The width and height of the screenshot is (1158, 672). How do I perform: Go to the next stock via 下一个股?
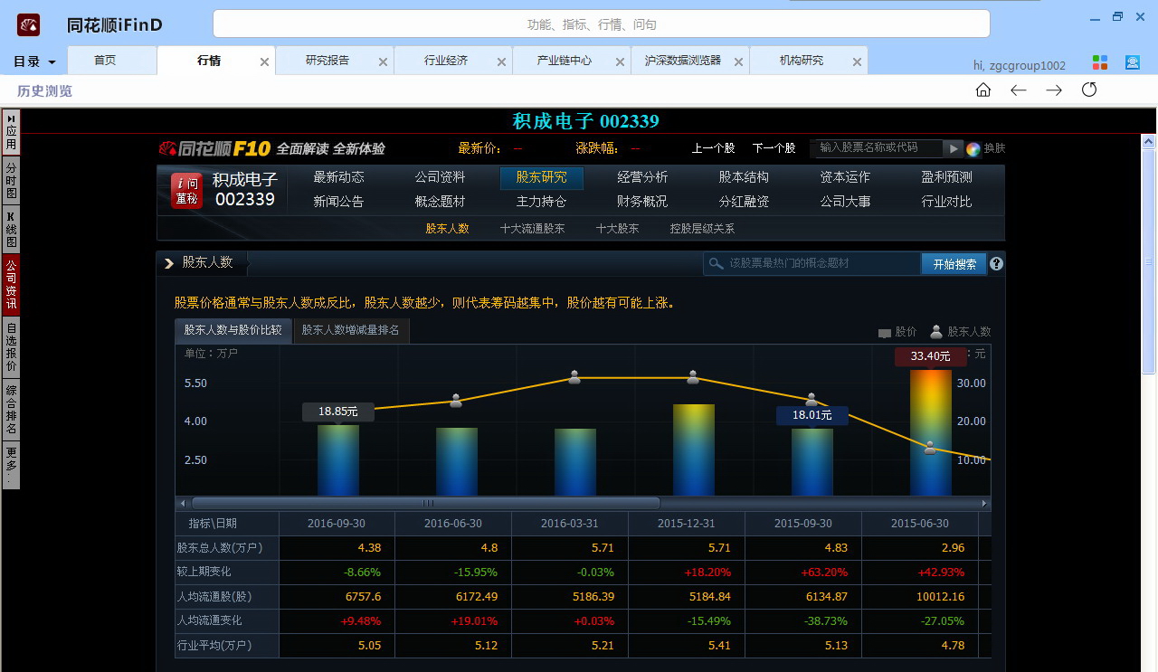pos(774,148)
